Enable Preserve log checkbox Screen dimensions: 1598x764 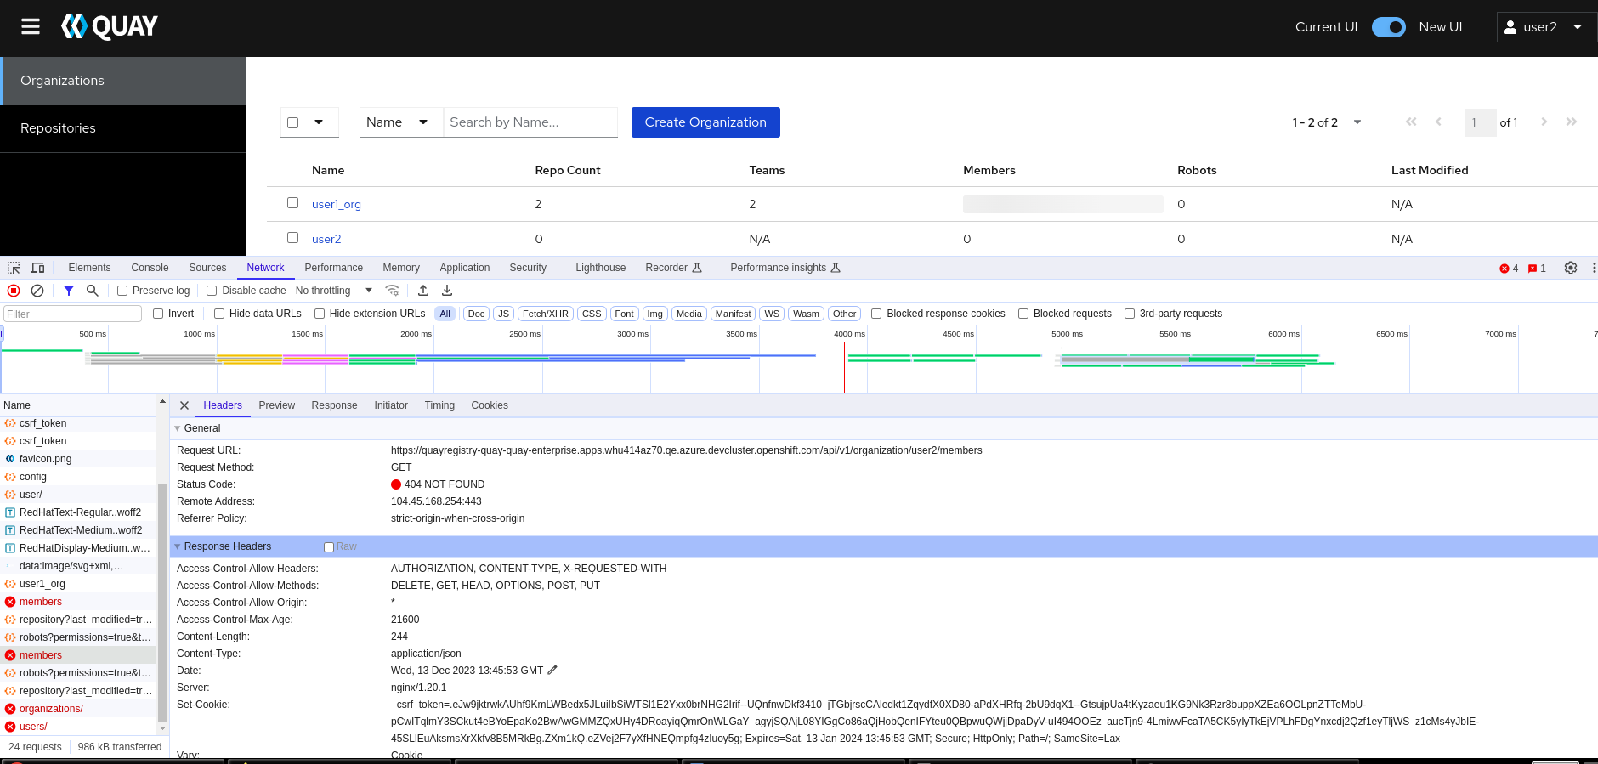pos(122,291)
